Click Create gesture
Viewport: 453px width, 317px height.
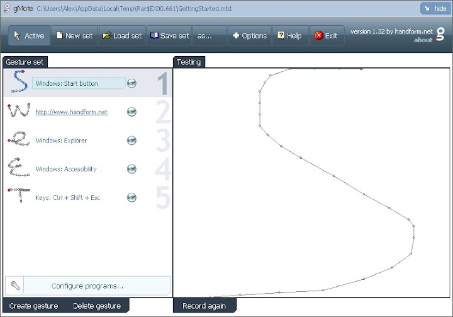coord(33,306)
